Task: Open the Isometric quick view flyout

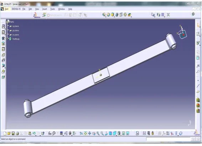Action: click(x=116, y=135)
